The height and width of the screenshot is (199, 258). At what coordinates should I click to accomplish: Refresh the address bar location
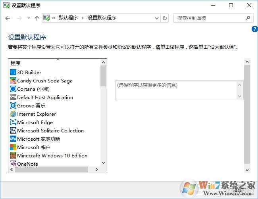point(165,18)
